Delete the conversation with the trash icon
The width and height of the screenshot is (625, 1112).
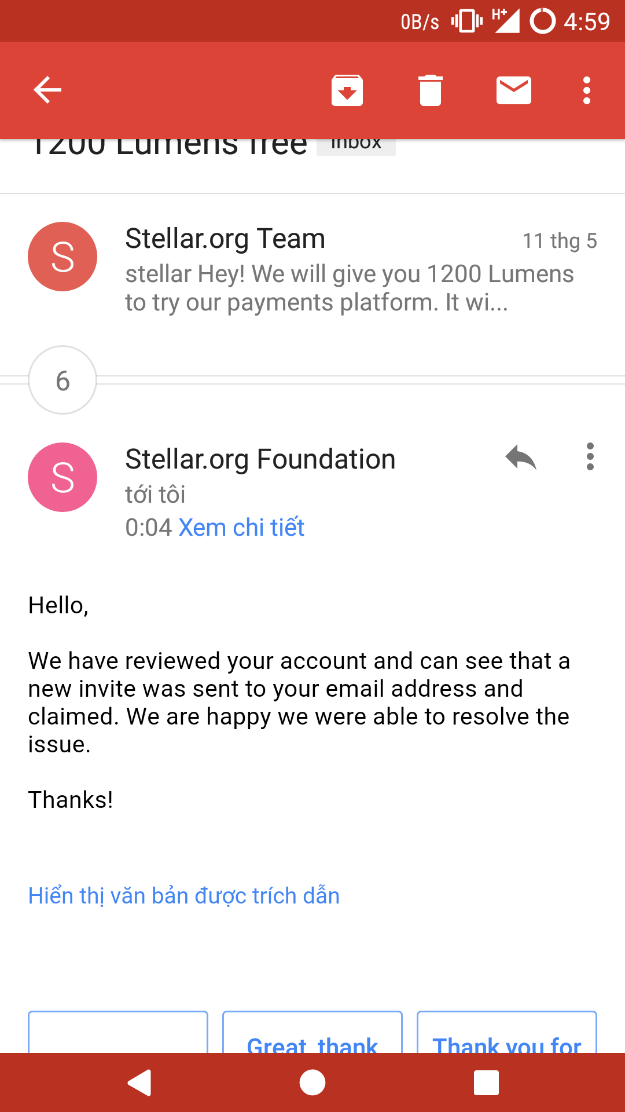[x=431, y=90]
